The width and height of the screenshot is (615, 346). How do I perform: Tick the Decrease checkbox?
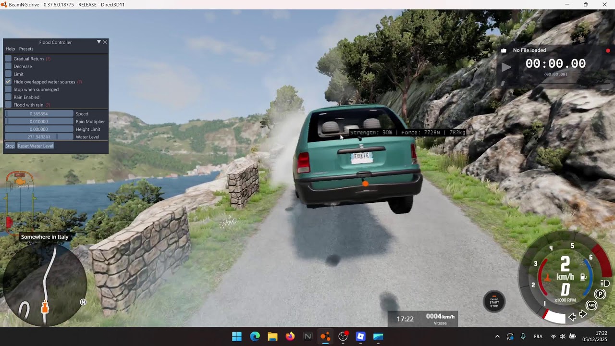click(8, 66)
